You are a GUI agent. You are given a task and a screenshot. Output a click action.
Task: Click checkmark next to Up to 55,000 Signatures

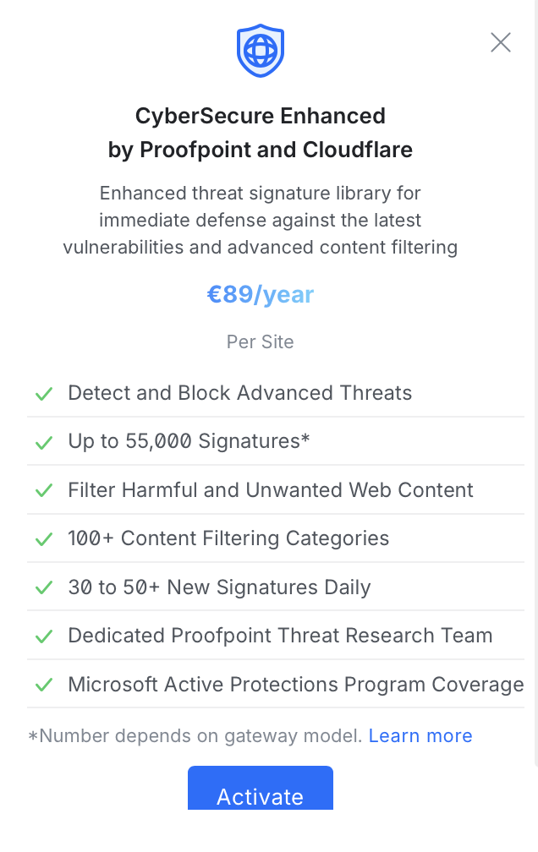point(43,442)
